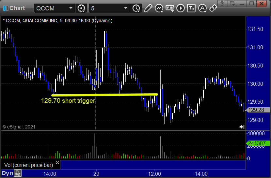The height and width of the screenshot is (178, 271).
Task: Click the 29 date axis label
Action: tap(96, 174)
